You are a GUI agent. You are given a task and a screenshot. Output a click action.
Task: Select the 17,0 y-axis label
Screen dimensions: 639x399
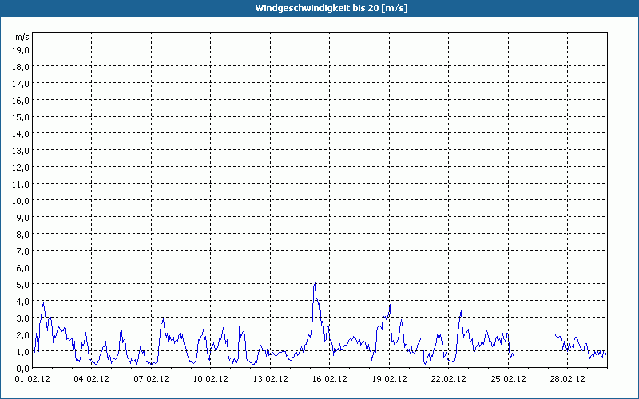tap(21, 84)
